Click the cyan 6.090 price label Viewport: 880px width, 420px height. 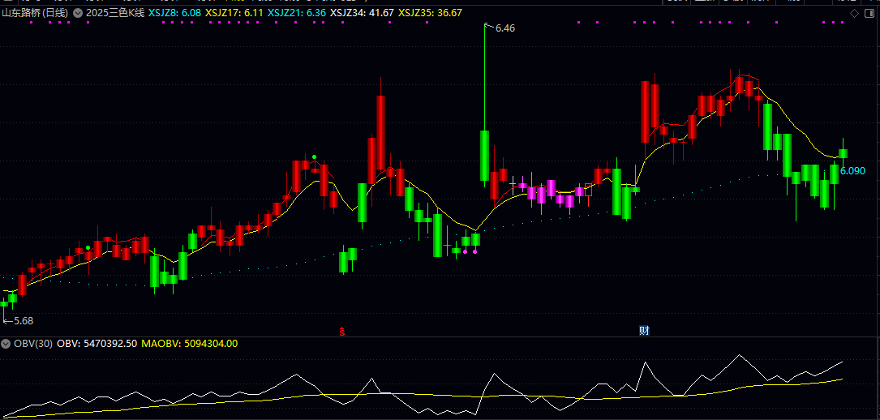(852, 171)
